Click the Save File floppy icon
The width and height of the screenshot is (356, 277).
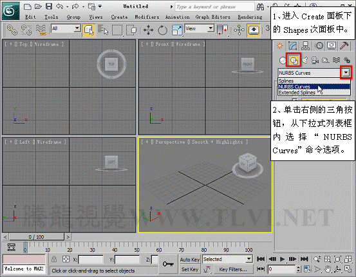point(49,6)
